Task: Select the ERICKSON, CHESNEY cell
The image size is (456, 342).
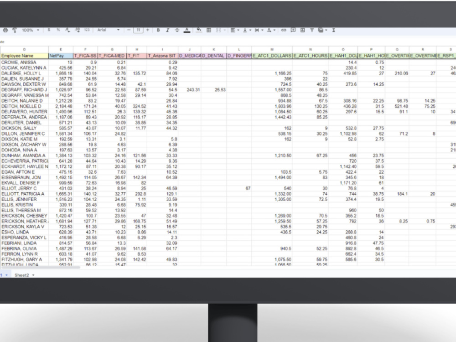Action: tap(24, 216)
